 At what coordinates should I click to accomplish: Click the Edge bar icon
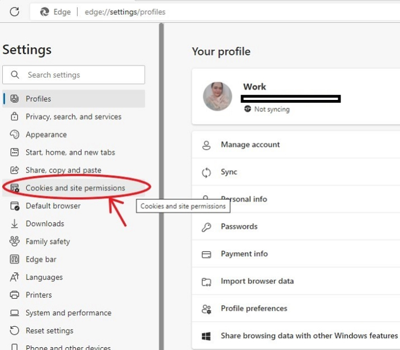tap(14, 259)
